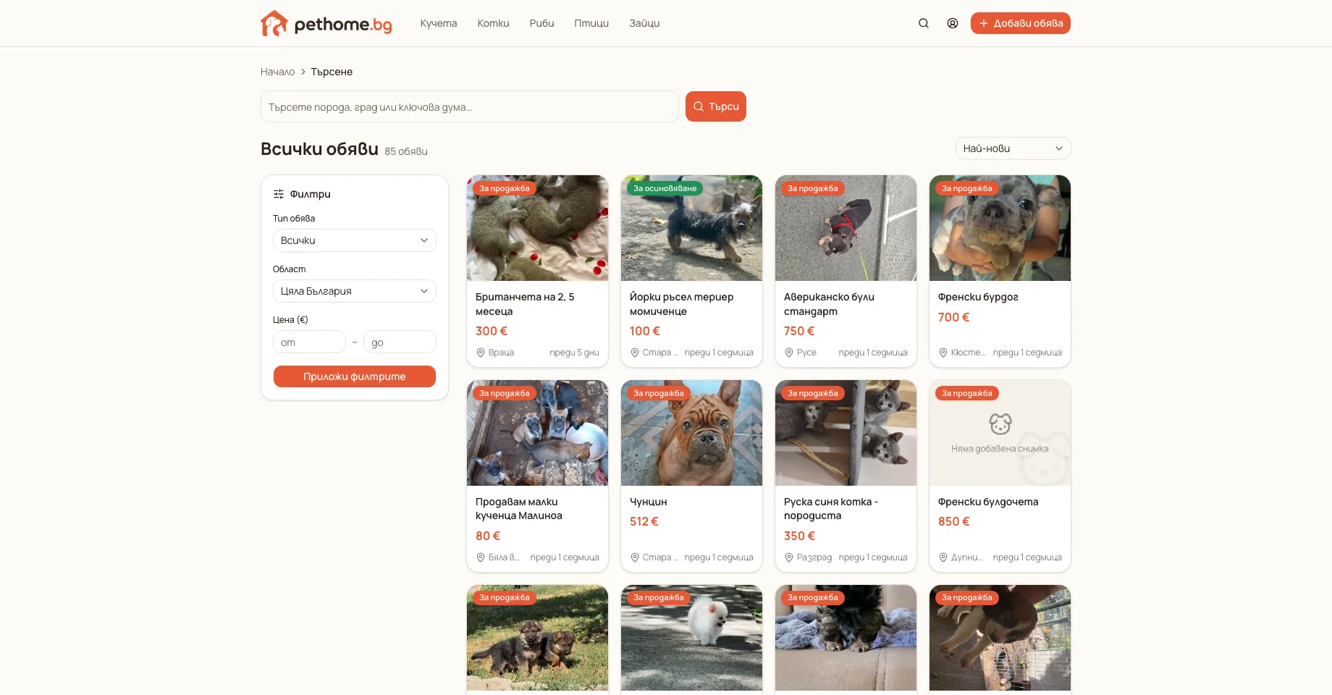Click the orange Търси search button
The height and width of the screenshot is (695, 1332).
716,106
